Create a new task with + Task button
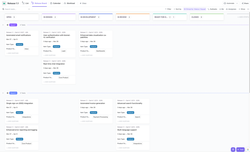The image size is (250, 152). coord(240,149)
